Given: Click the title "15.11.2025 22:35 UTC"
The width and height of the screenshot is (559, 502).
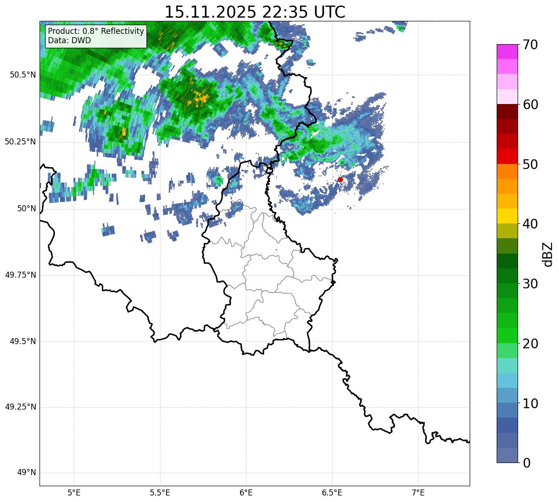Looking at the screenshot, I should click(255, 12).
